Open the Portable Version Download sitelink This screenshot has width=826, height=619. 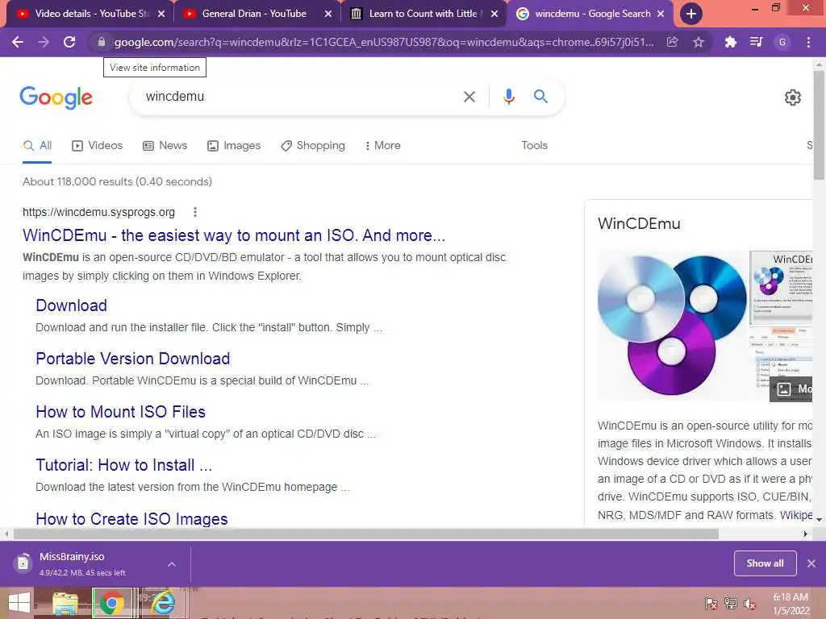pyautogui.click(x=133, y=359)
